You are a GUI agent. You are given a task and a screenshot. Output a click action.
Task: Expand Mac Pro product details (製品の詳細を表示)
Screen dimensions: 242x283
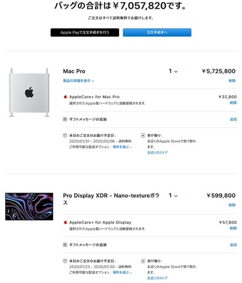tap(78, 81)
